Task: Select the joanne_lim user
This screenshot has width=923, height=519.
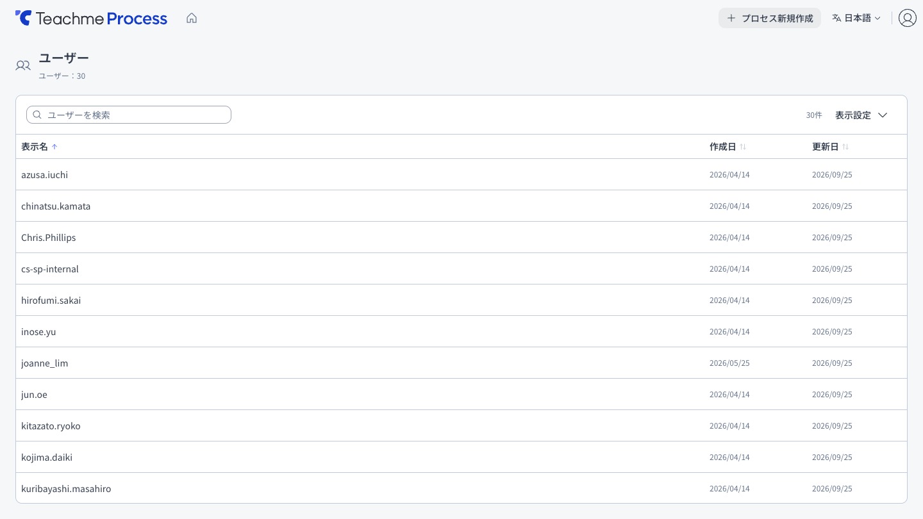Action: click(x=462, y=363)
